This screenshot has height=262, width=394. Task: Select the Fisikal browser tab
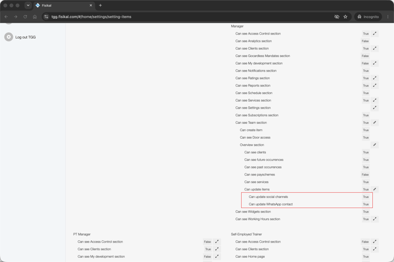pos(64,5)
